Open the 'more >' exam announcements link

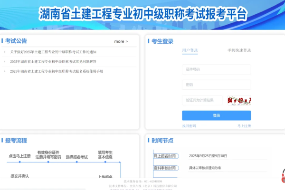click(x=121, y=41)
